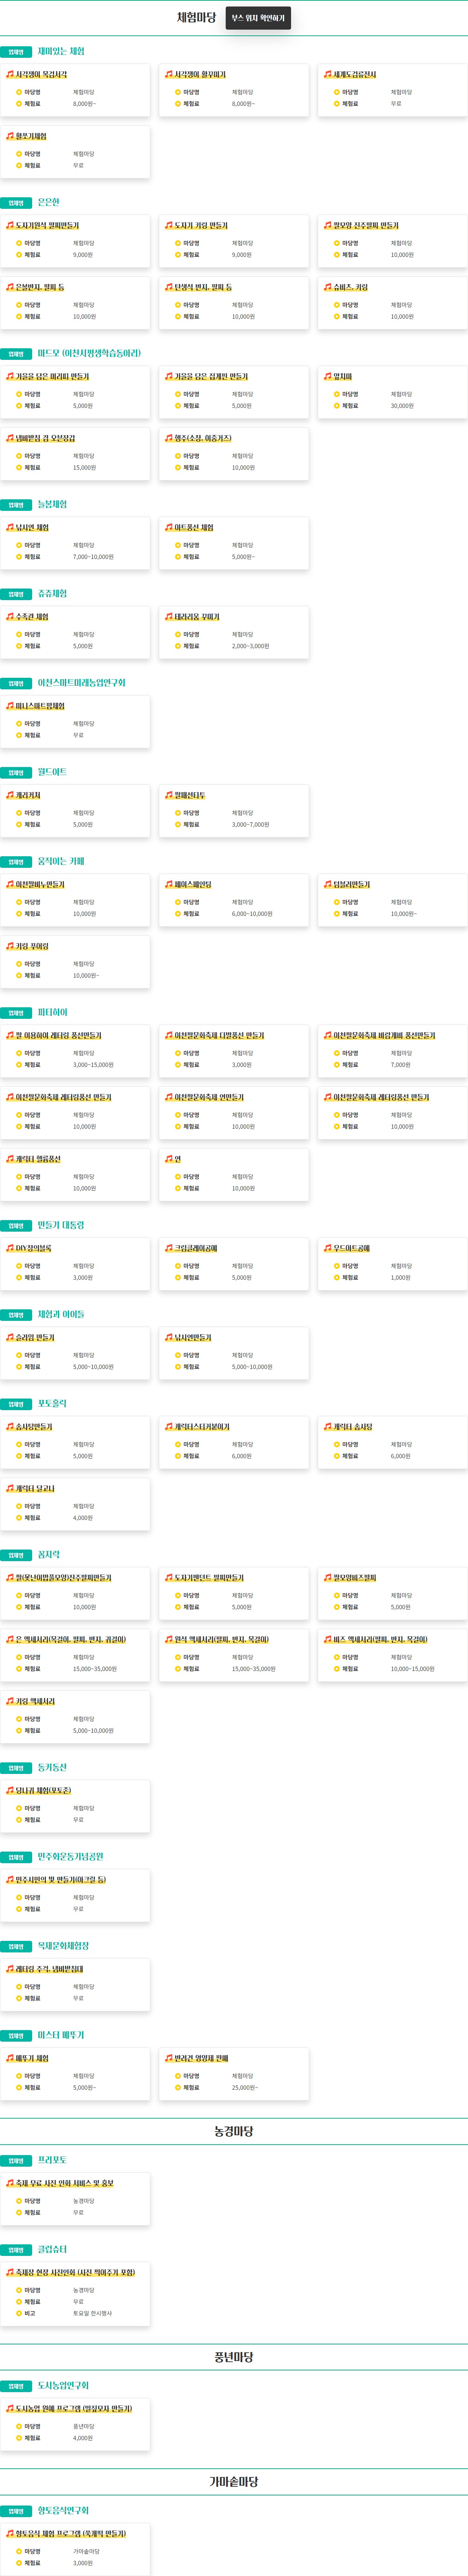Click the music note icon beside 활쏘기체험

point(10,136)
